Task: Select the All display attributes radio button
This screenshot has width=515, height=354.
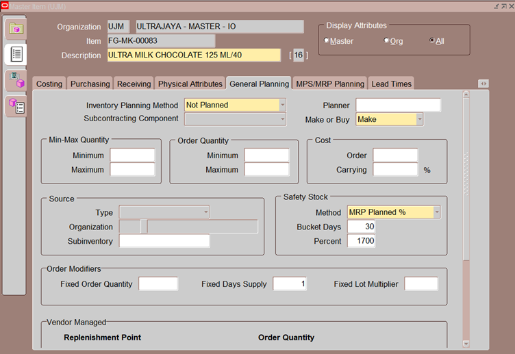Action: tap(432, 40)
